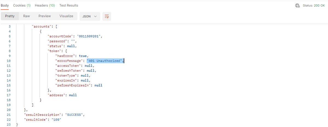
Task: Switch to the Body tab
Action: [x=5, y=5]
